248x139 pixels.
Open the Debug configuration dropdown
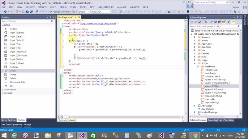[x=84, y=12]
